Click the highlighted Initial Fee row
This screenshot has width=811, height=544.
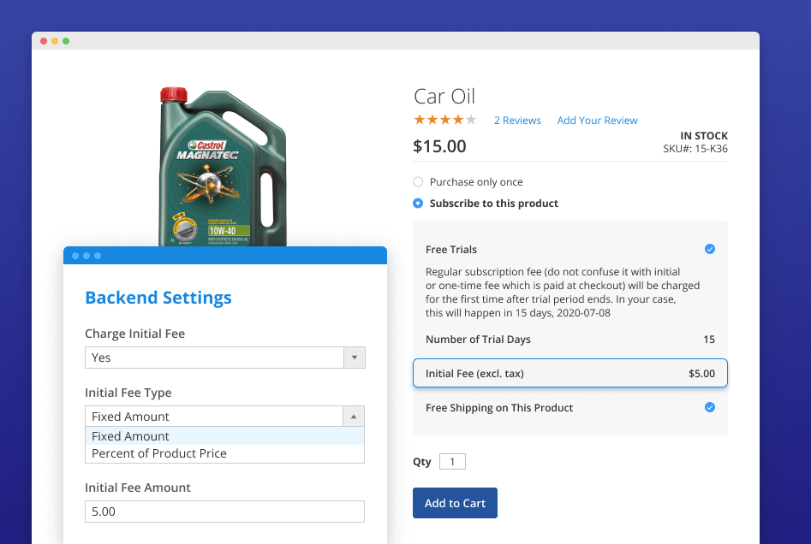click(569, 373)
